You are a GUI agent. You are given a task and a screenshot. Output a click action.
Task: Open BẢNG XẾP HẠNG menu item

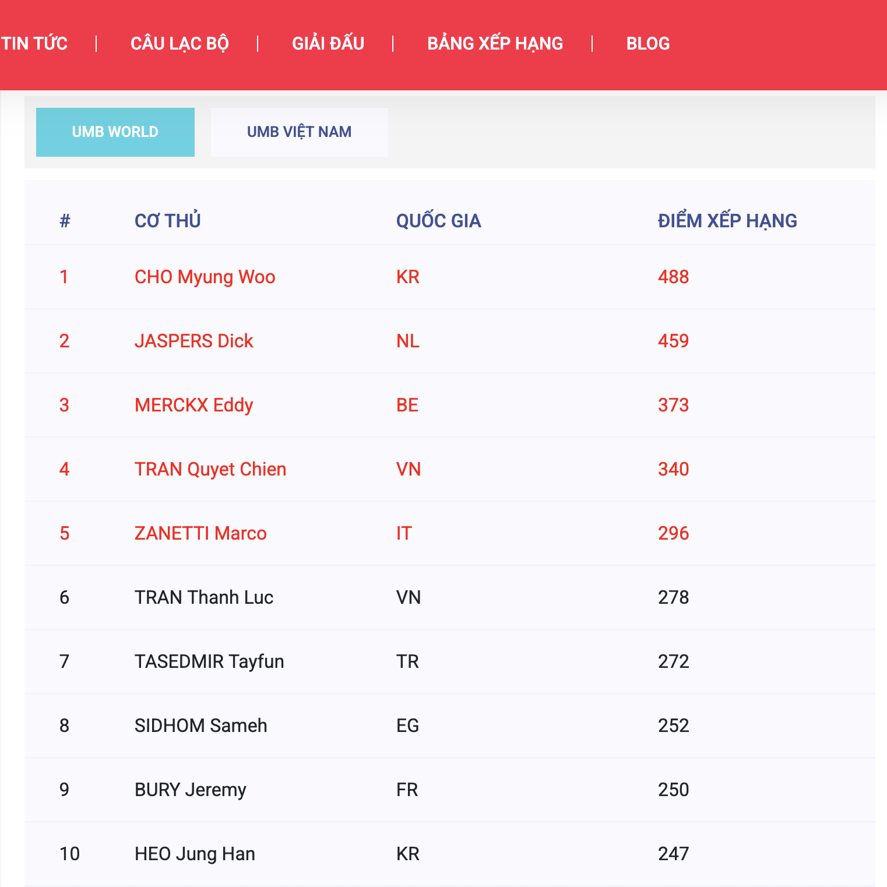[x=495, y=44]
